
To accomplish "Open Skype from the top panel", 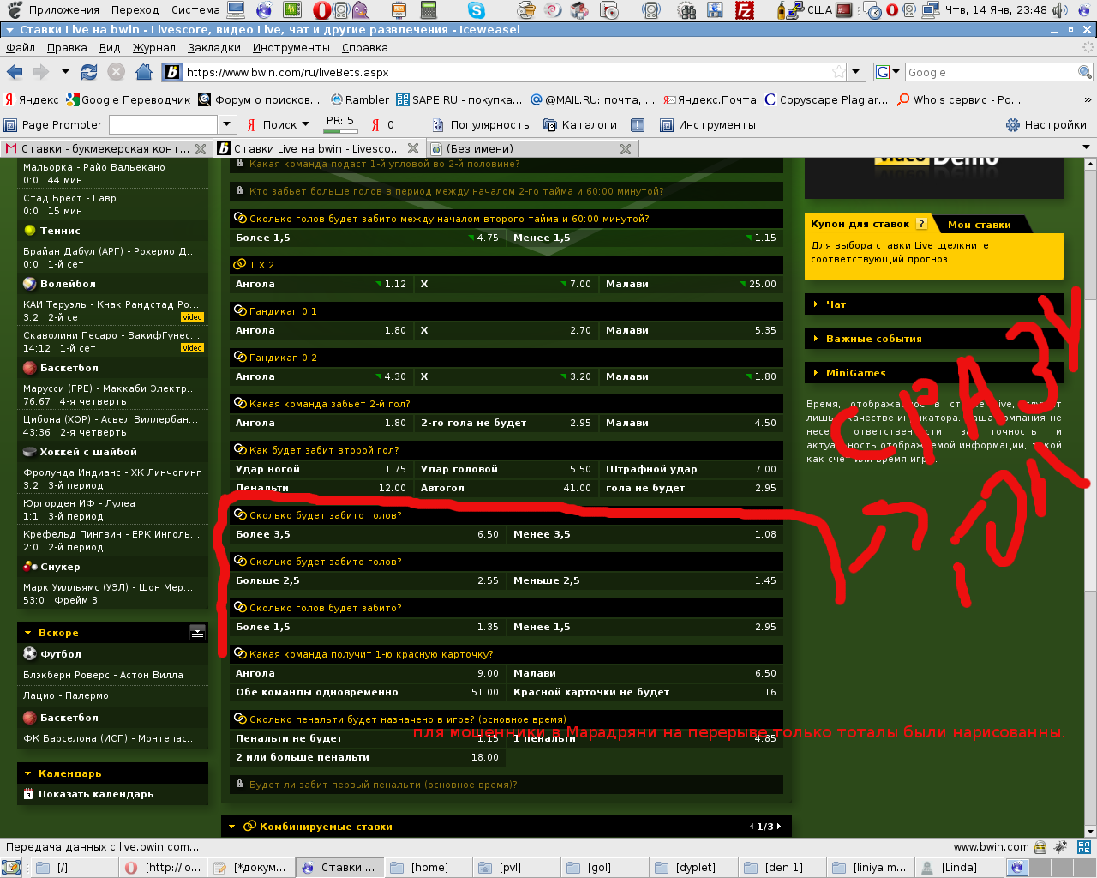I will (477, 10).
